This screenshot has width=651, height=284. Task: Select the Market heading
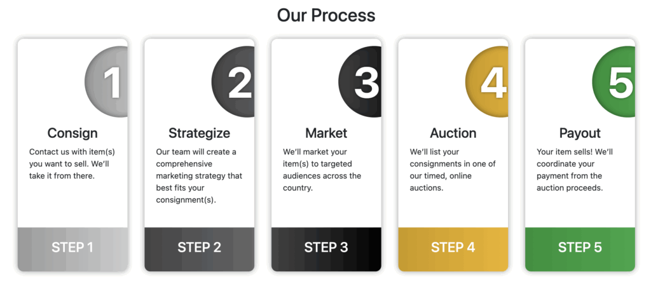coord(326,133)
